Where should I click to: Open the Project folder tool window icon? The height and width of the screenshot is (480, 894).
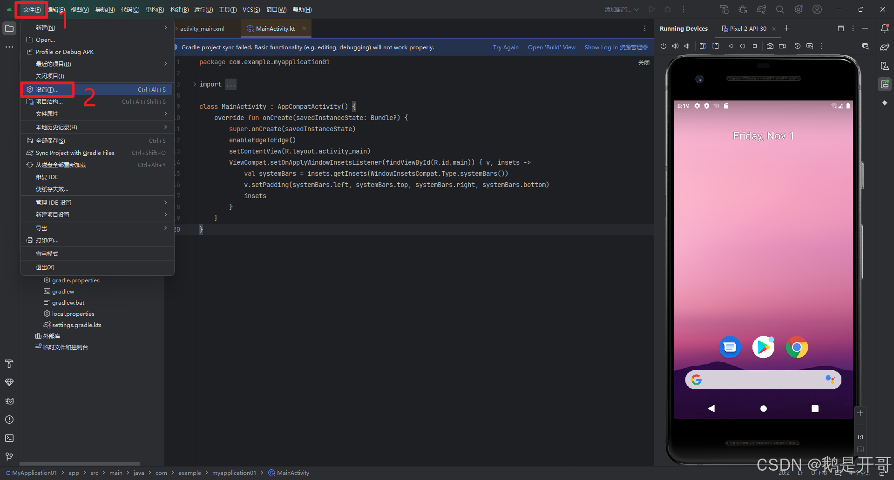(9, 28)
